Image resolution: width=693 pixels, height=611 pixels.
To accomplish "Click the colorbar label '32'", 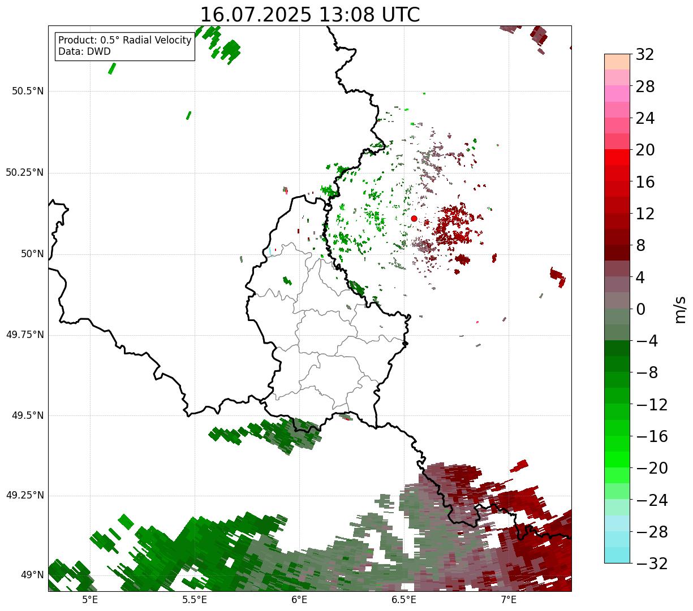I will click(x=645, y=55).
